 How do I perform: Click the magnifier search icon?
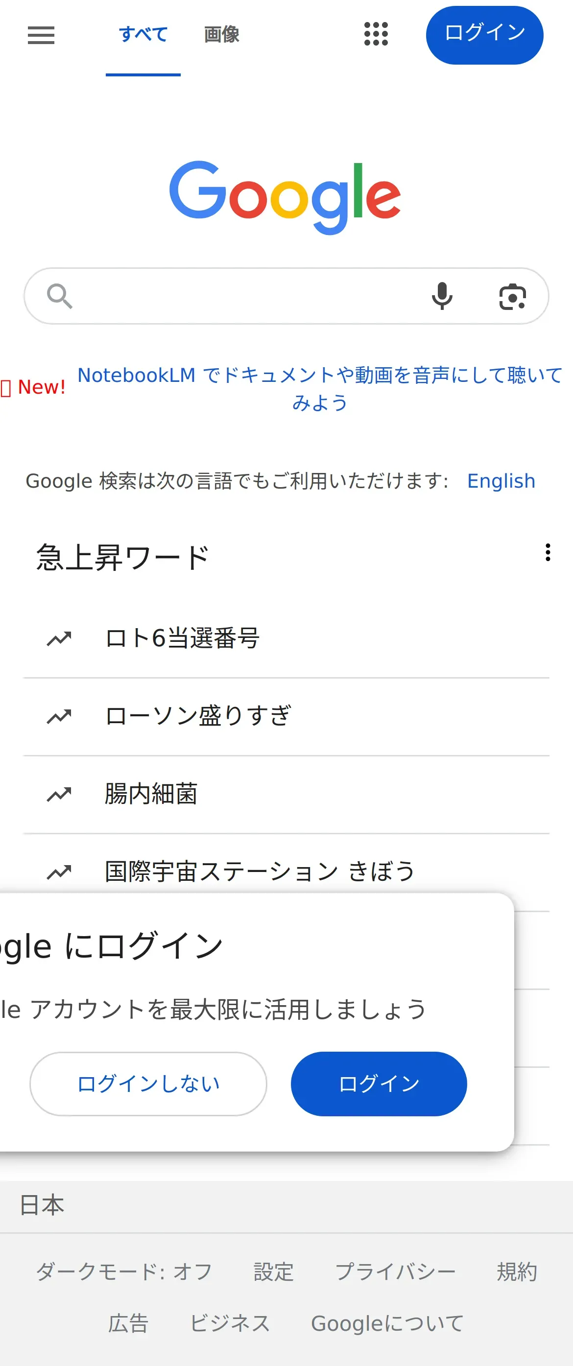tap(59, 296)
